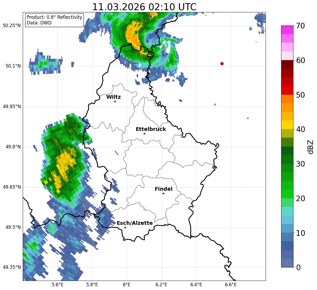This screenshot has height=290, width=317.
Task: Click the 'Data: DWD' text
Action: click(x=39, y=23)
